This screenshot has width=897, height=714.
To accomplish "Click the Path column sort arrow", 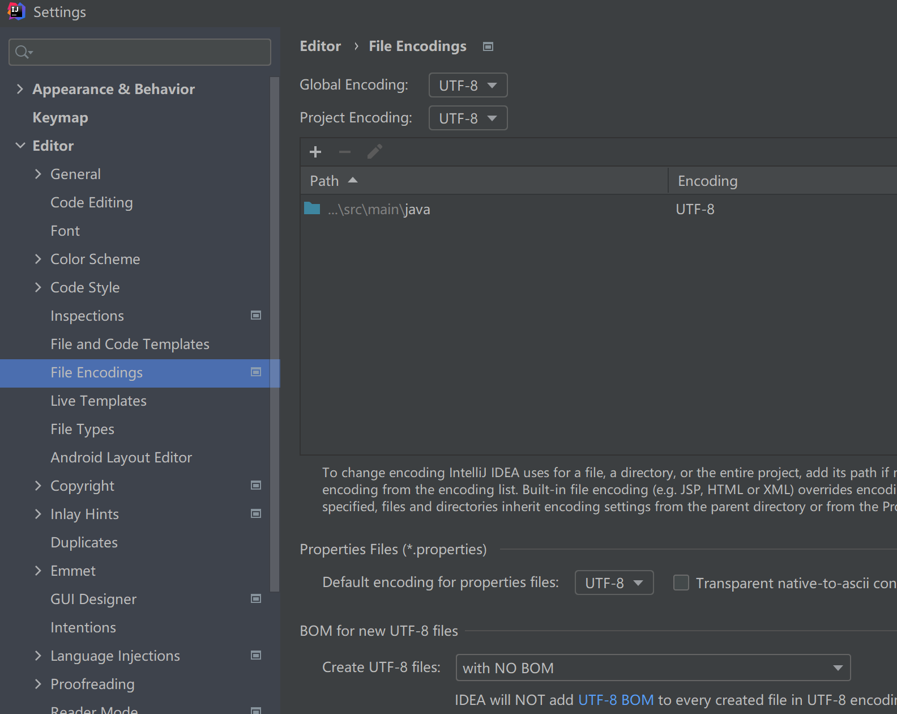I will click(x=353, y=180).
